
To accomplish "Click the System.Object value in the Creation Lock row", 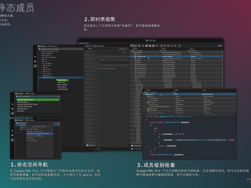I will coord(168,56).
